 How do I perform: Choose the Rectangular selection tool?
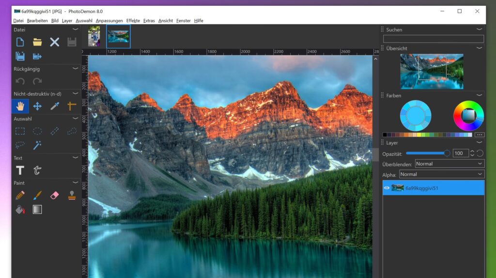tap(20, 131)
